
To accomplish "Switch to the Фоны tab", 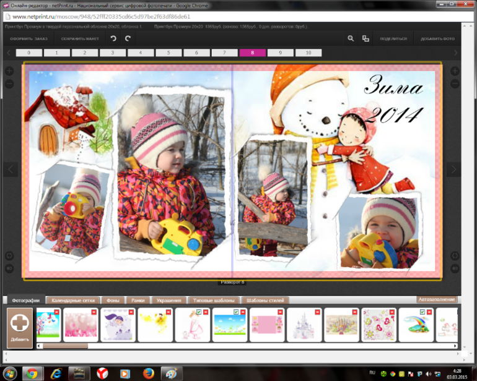I will click(113, 300).
